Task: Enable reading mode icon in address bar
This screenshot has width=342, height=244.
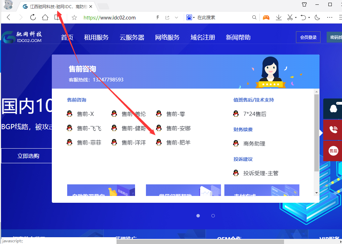Action: click(x=158, y=17)
